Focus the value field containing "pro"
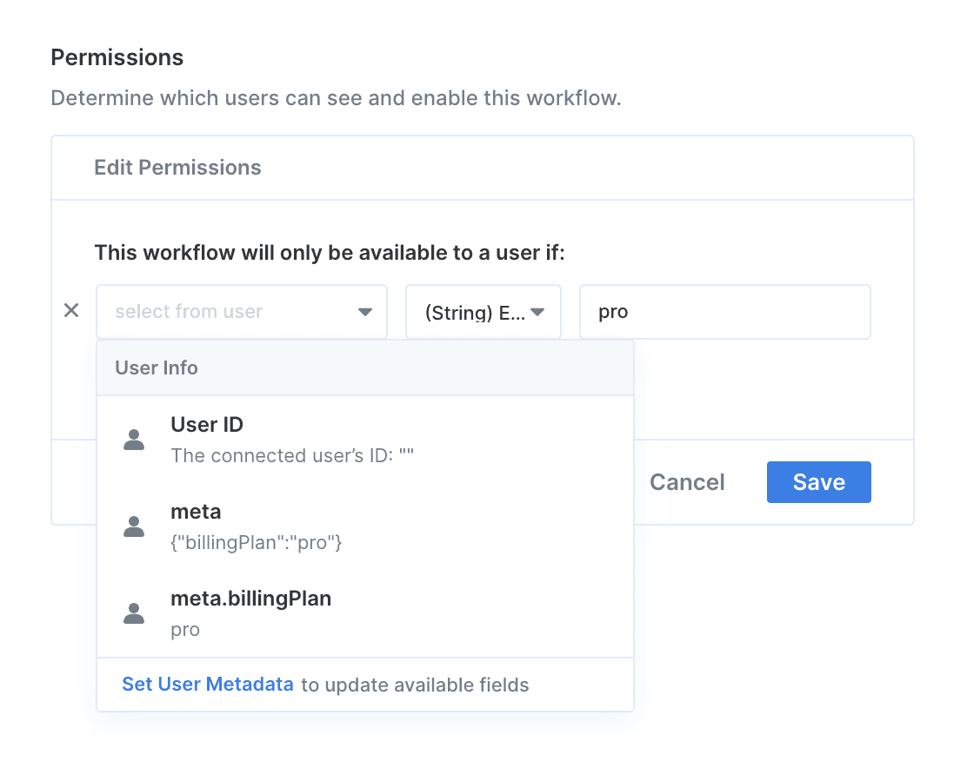The height and width of the screenshot is (768, 967). click(x=724, y=312)
